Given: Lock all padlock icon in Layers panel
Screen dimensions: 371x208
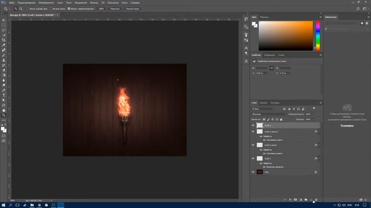Looking at the screenshot, I should click(x=281, y=120).
